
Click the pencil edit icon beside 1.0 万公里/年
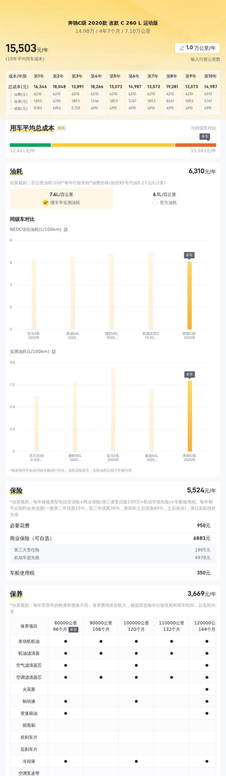(x=182, y=48)
